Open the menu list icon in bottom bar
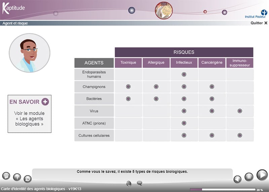The image size is (269, 192). click(x=6, y=176)
